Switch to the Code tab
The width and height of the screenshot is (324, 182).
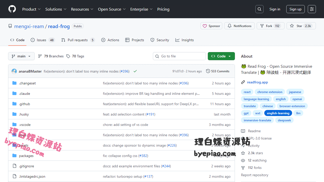(x=17, y=40)
